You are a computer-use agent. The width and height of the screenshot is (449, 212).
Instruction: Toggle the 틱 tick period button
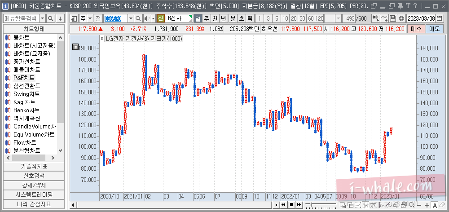coord(250,18)
